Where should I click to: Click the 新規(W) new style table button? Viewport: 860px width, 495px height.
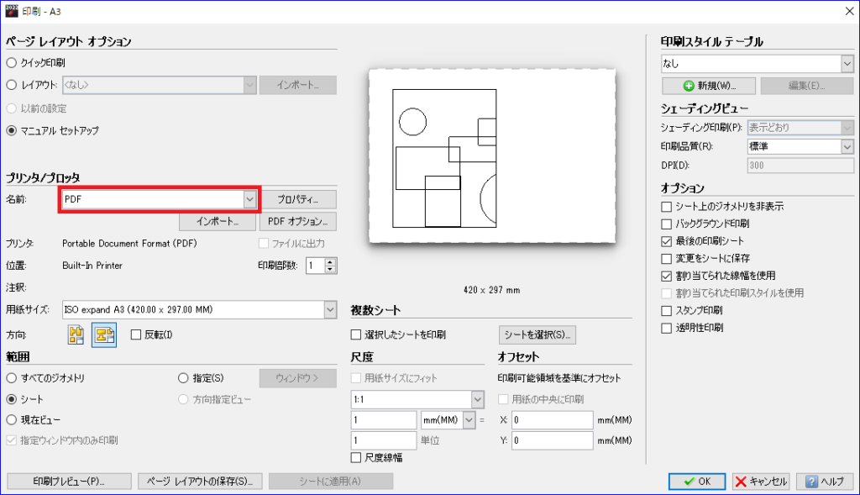tap(709, 86)
